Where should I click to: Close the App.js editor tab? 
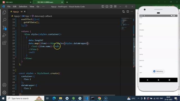point(25,12)
